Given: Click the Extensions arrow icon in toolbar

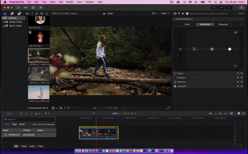Looking at the screenshot, I should coord(41,7).
